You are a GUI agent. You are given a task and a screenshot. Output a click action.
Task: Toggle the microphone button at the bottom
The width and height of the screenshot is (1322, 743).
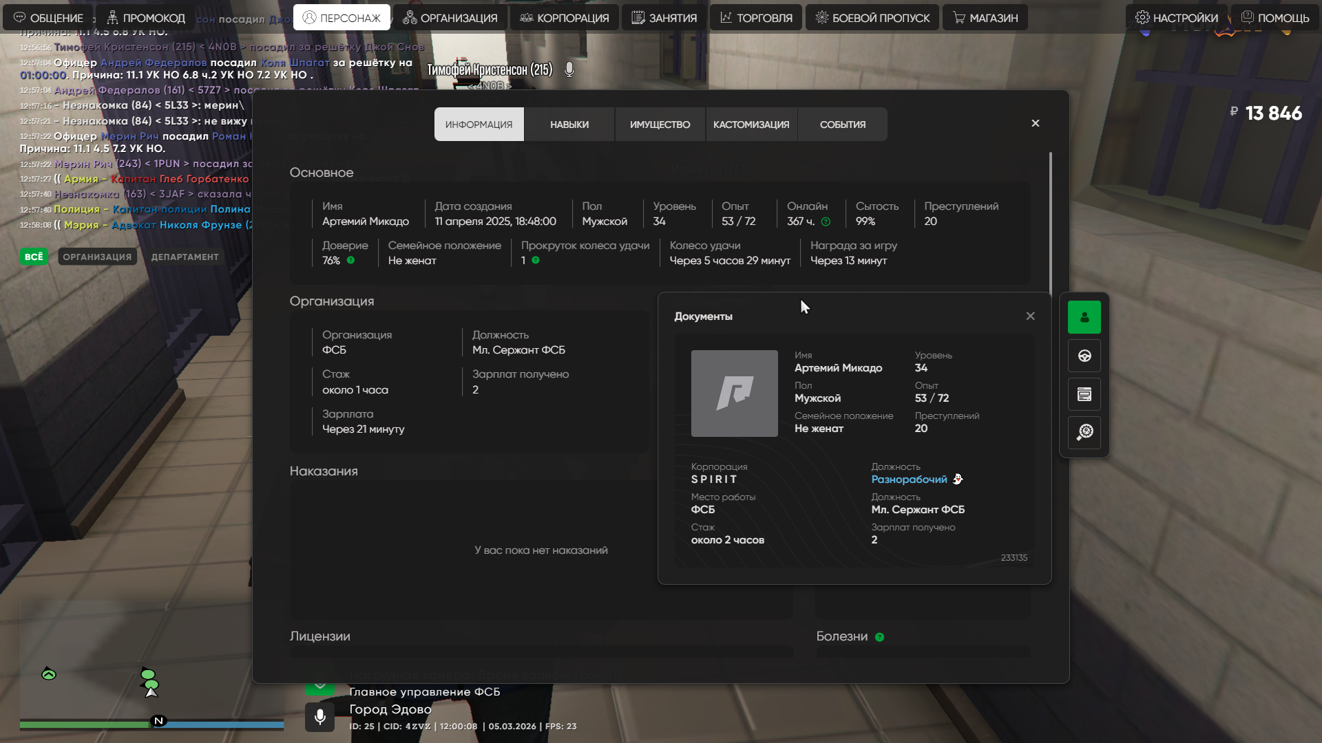tap(319, 717)
